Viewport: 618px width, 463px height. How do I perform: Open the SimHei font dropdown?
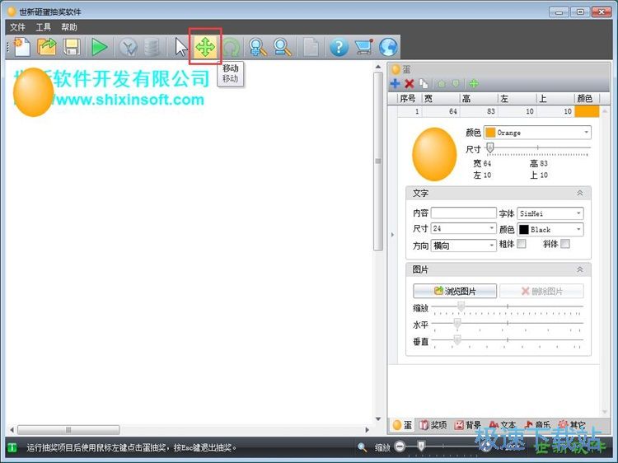point(550,213)
